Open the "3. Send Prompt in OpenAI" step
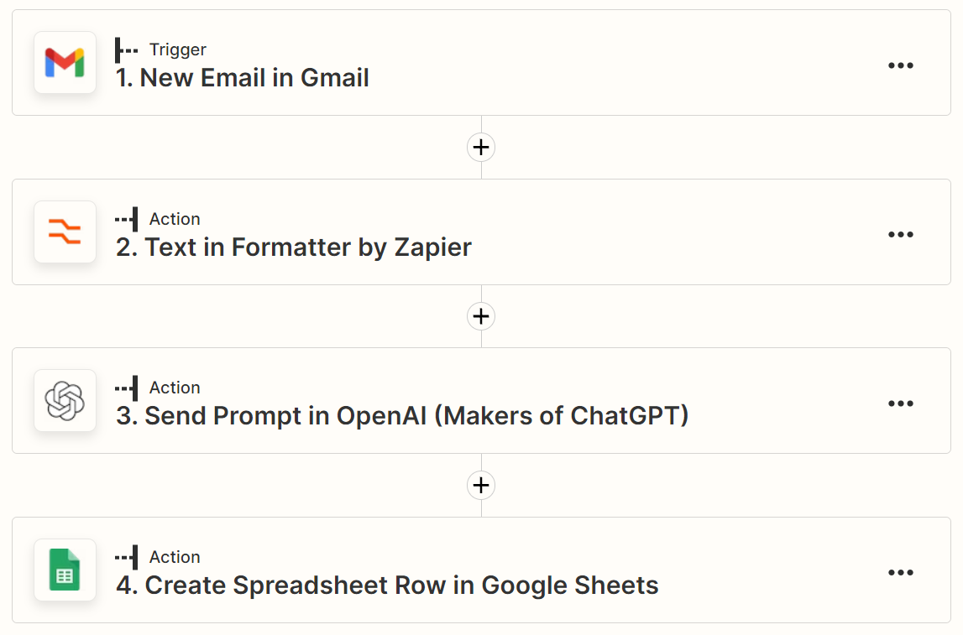 (402, 416)
